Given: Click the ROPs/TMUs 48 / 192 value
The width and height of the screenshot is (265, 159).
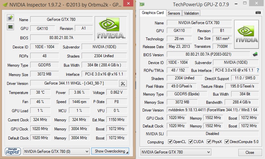Looking at the screenshot, I should click(x=178, y=70).
